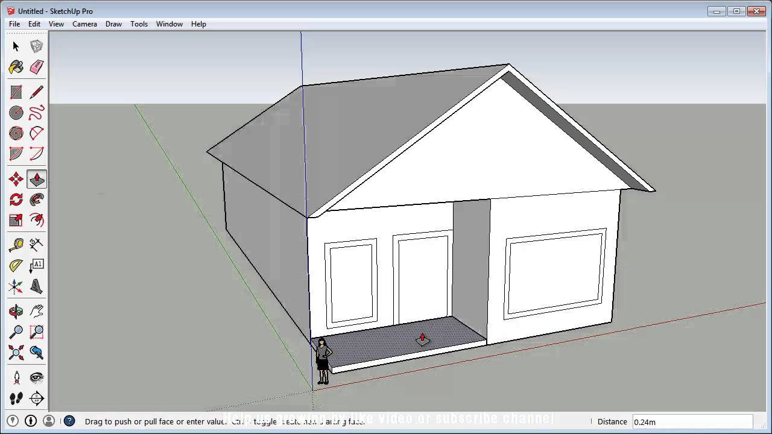Select the Position Camera tool

[x=16, y=377]
